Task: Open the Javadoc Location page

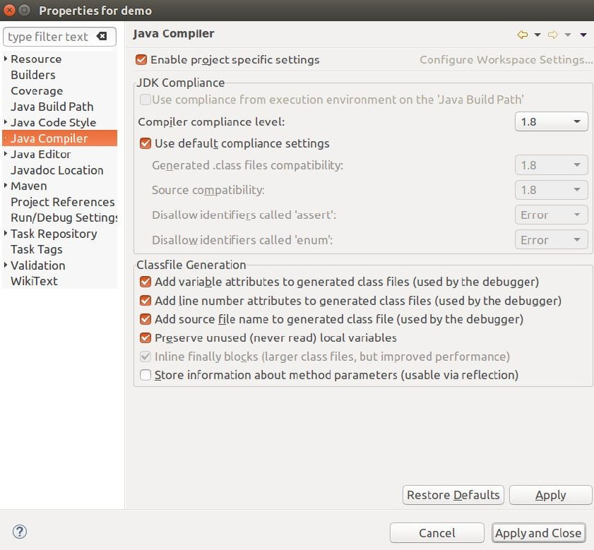Action: tap(57, 170)
